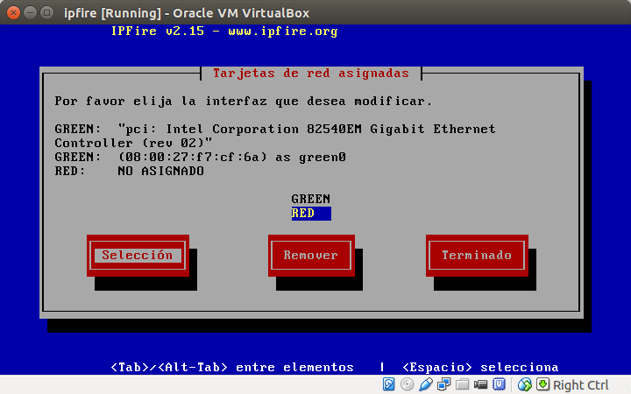Maximize the VirtualBox window
This screenshot has height=394, width=631.
pos(47,13)
